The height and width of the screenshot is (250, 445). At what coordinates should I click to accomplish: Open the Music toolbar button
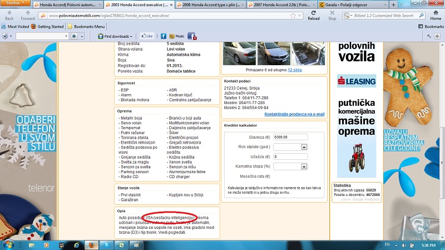coord(176,36)
